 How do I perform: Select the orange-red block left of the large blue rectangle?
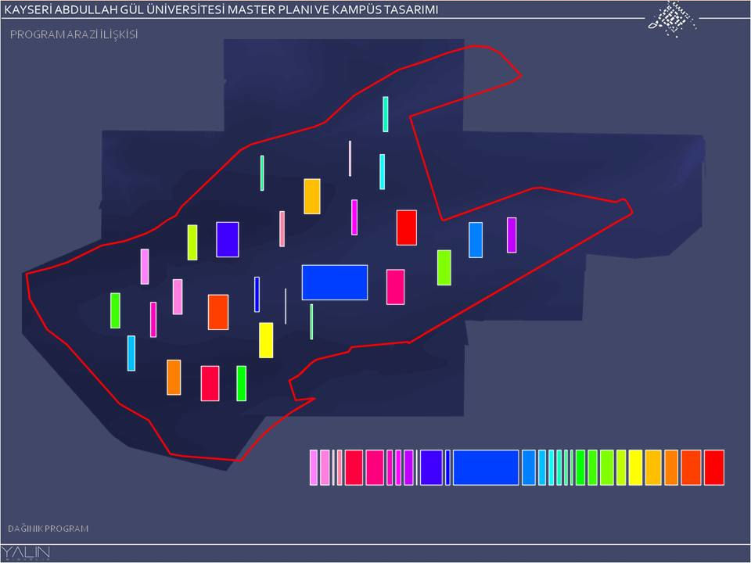pos(217,312)
